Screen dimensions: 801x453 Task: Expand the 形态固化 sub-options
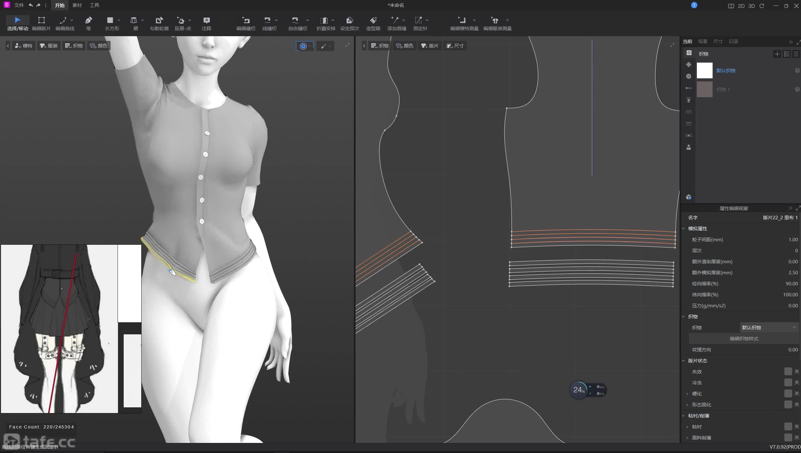tap(687, 405)
